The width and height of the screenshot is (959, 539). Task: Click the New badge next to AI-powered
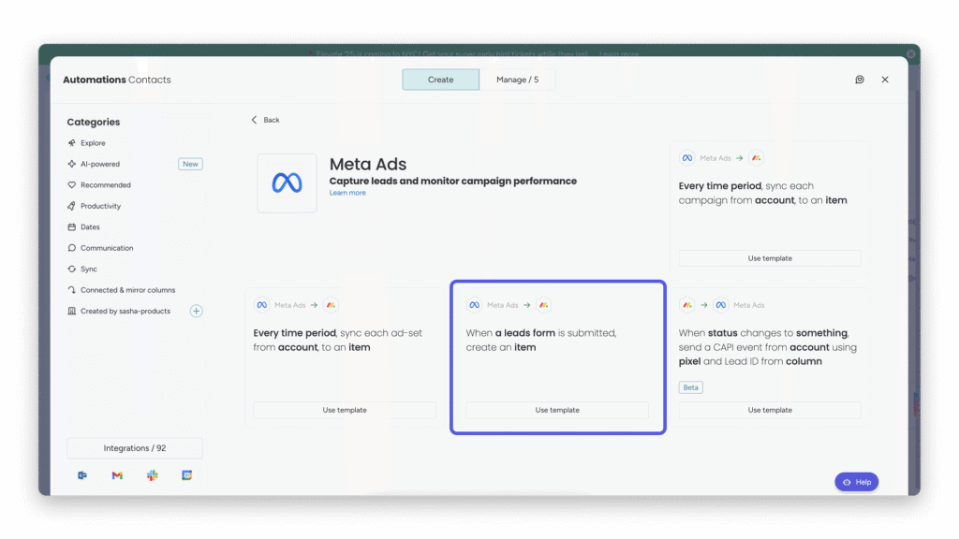[190, 164]
